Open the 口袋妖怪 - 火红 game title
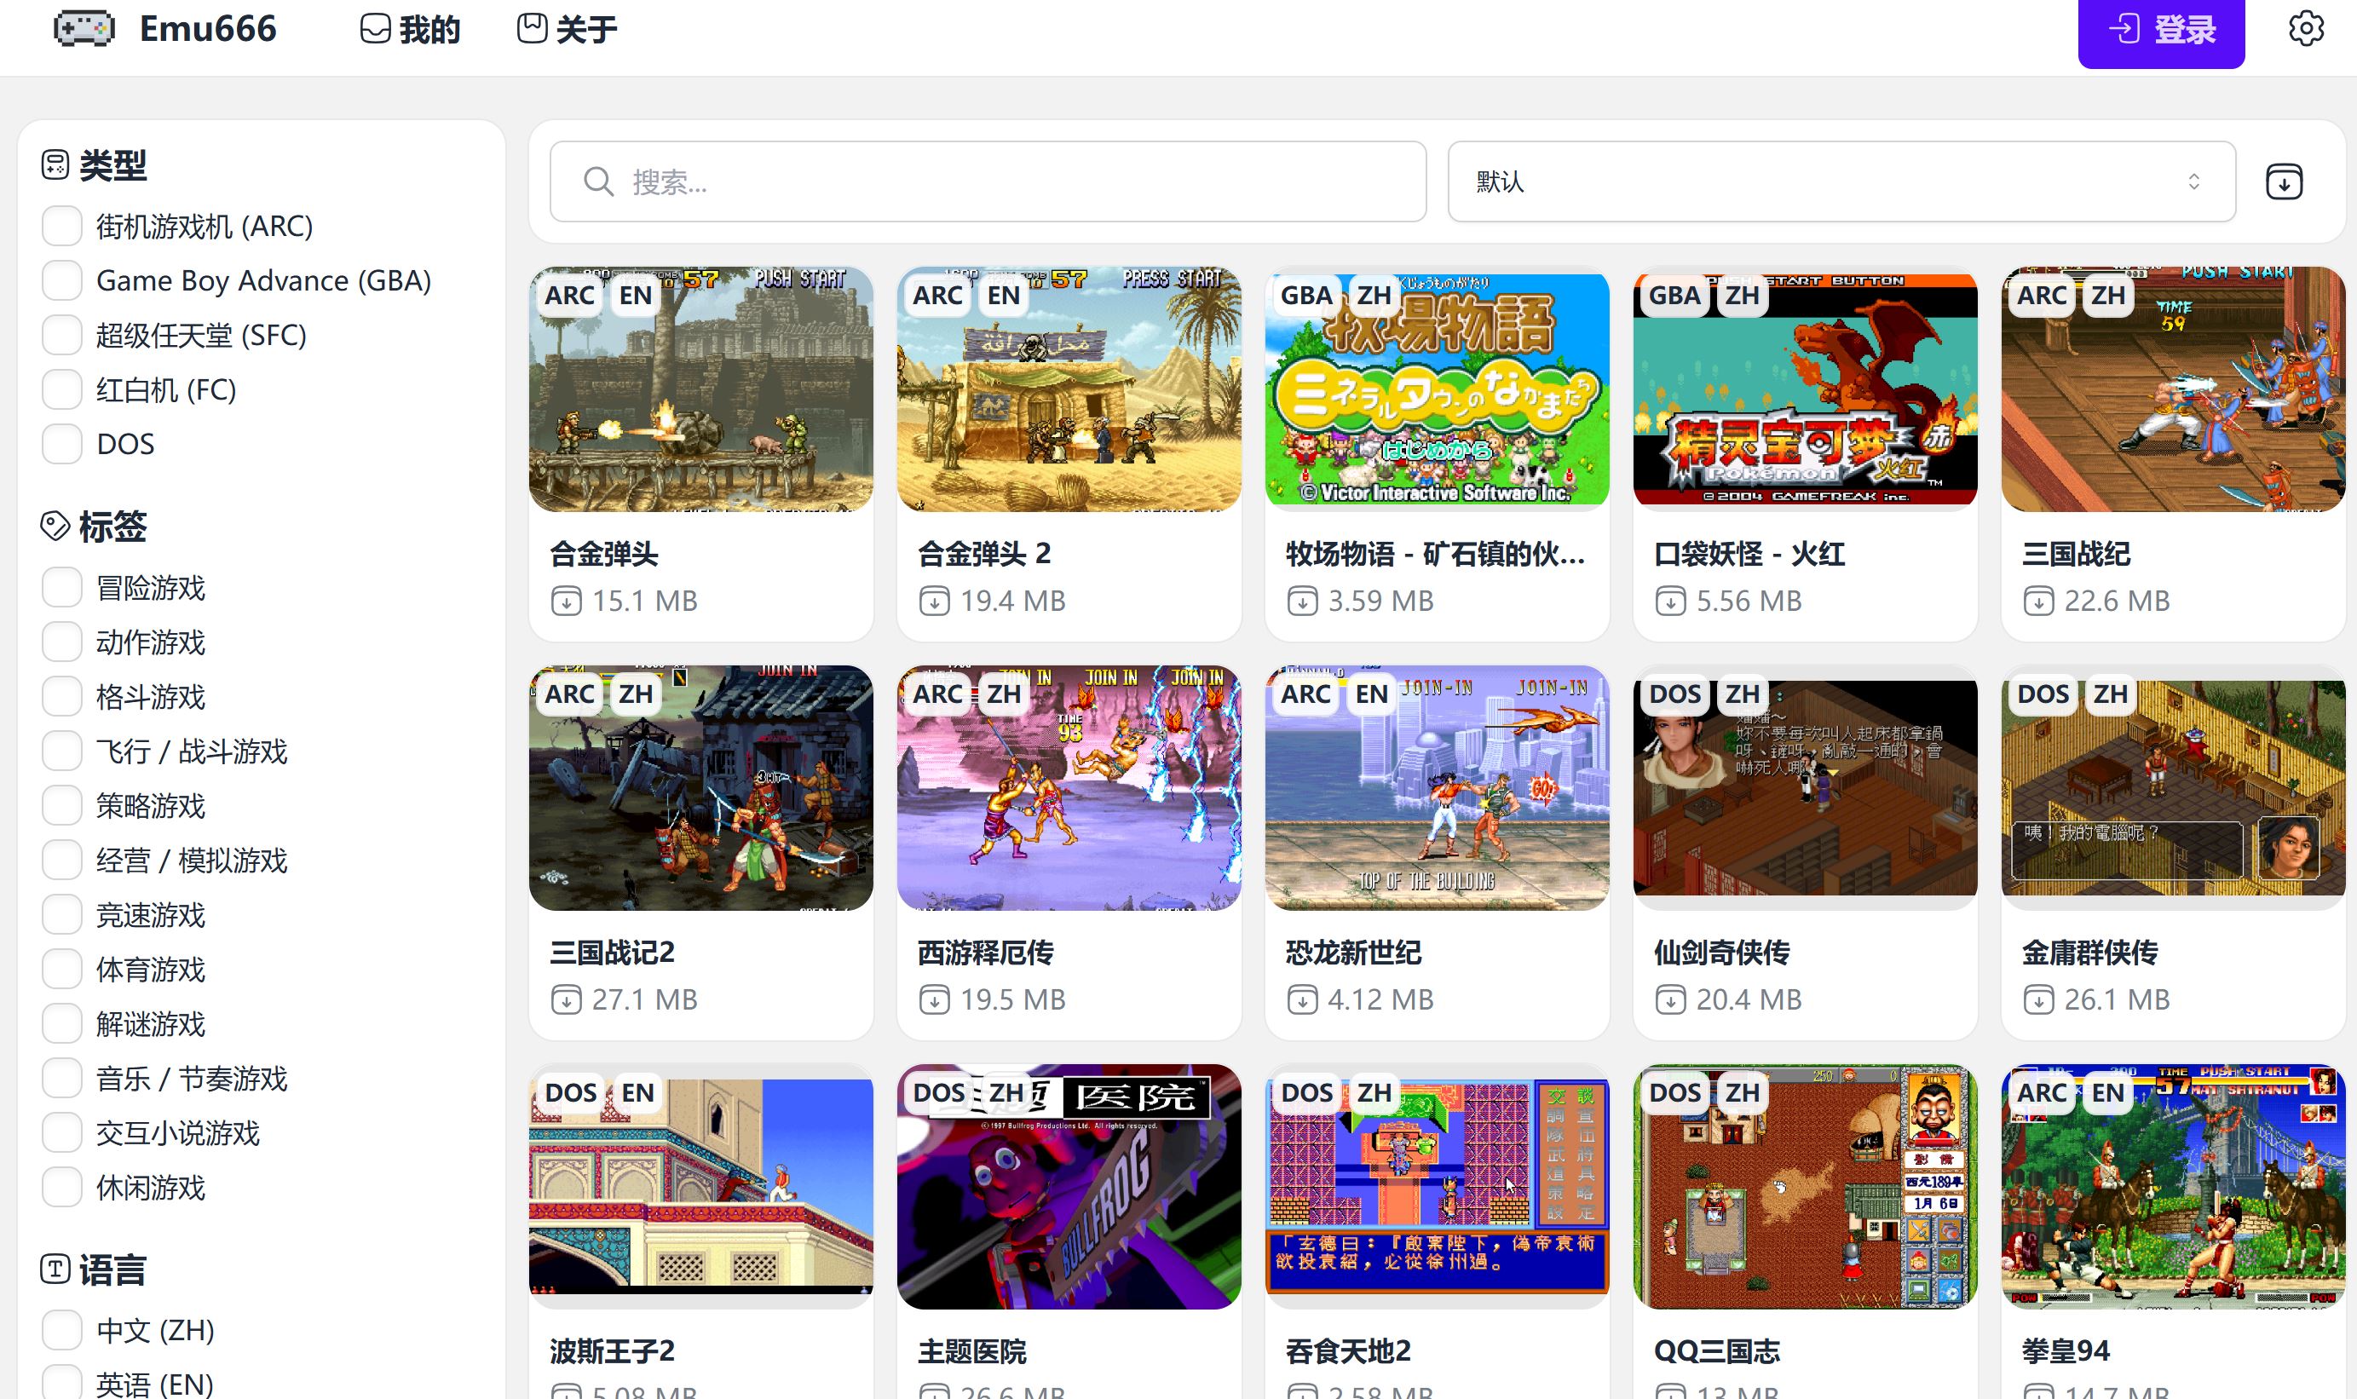This screenshot has height=1399, width=2357. pyautogui.click(x=1749, y=553)
